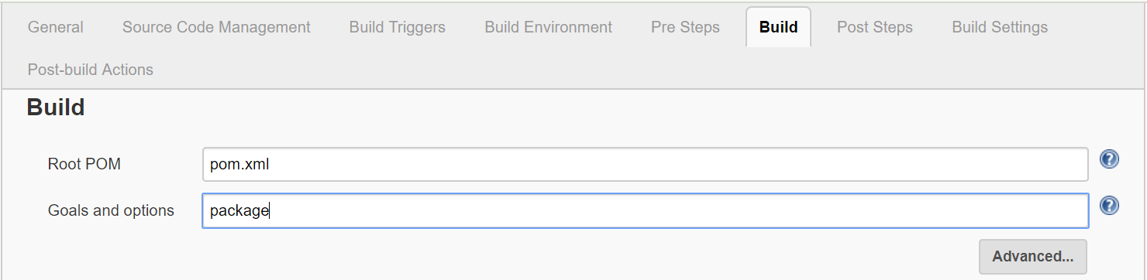Focus the Root POM input field
Image resolution: width=1147 pixels, height=280 pixels.
pyautogui.click(x=645, y=164)
